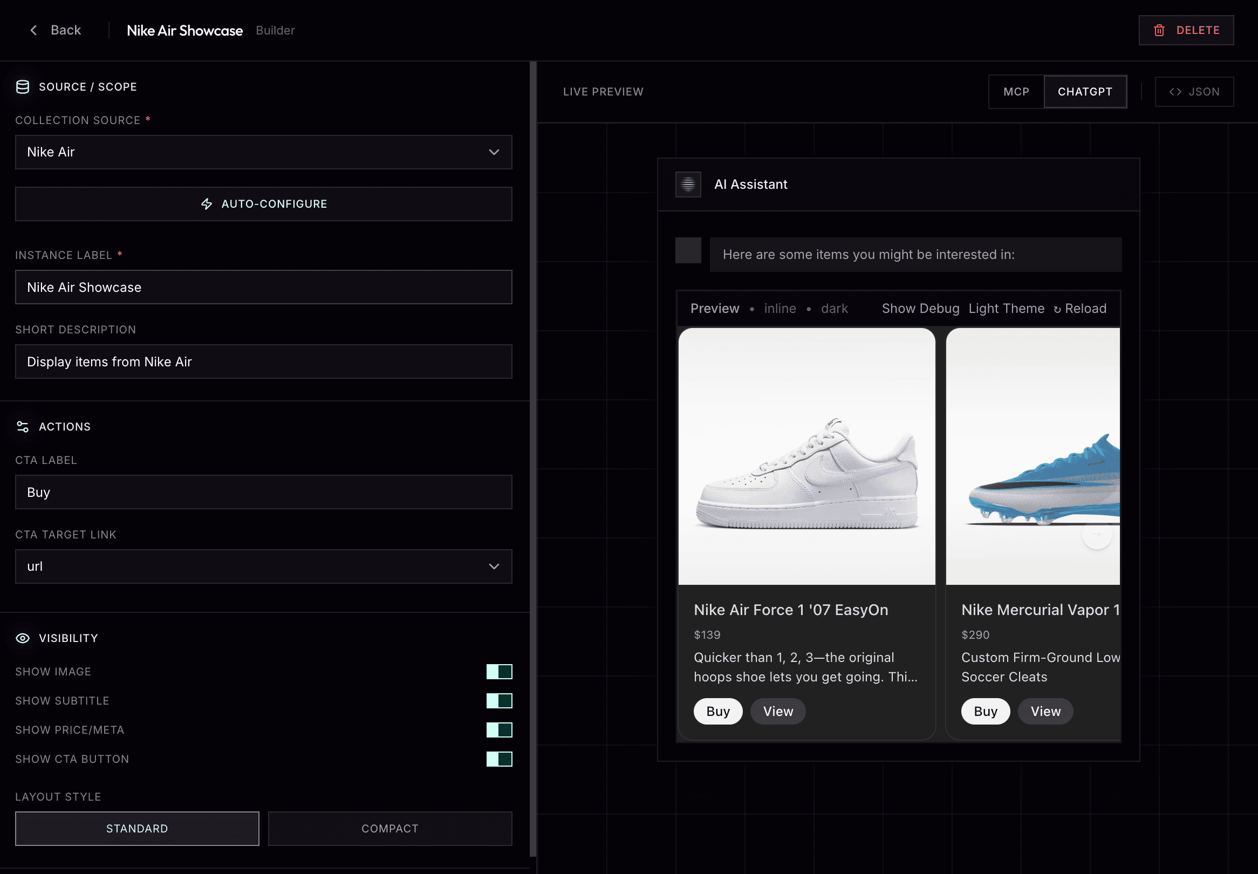This screenshot has height=874, width=1258.
Task: Click the Actions sliders icon
Action: [23, 427]
